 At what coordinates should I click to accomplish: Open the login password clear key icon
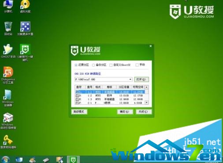tap(8, 142)
